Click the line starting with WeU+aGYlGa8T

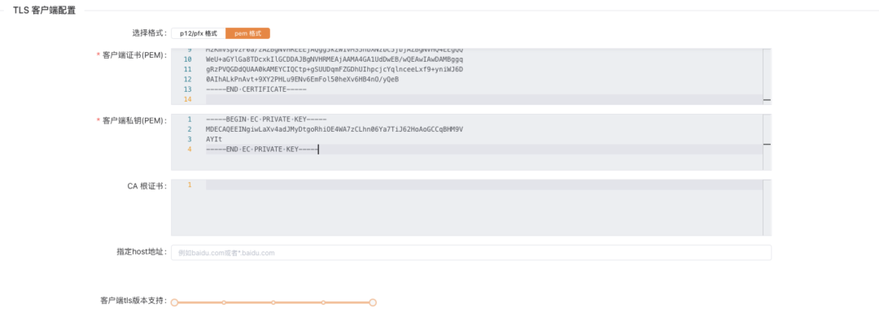pyautogui.click(x=335, y=59)
